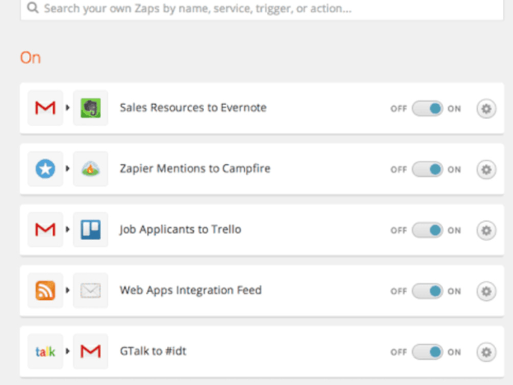
Task: Open the Job Applicants to Trello zap title
Action: (180, 229)
